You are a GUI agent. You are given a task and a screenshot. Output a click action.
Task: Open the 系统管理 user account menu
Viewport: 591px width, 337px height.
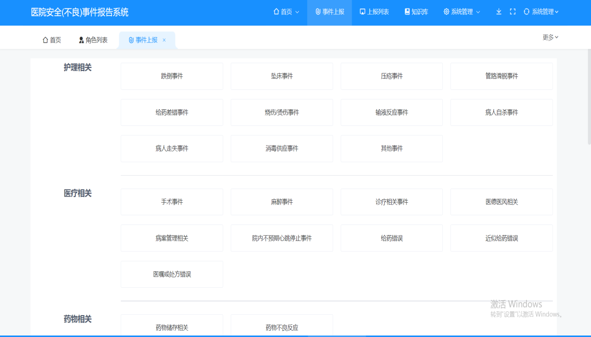542,12
